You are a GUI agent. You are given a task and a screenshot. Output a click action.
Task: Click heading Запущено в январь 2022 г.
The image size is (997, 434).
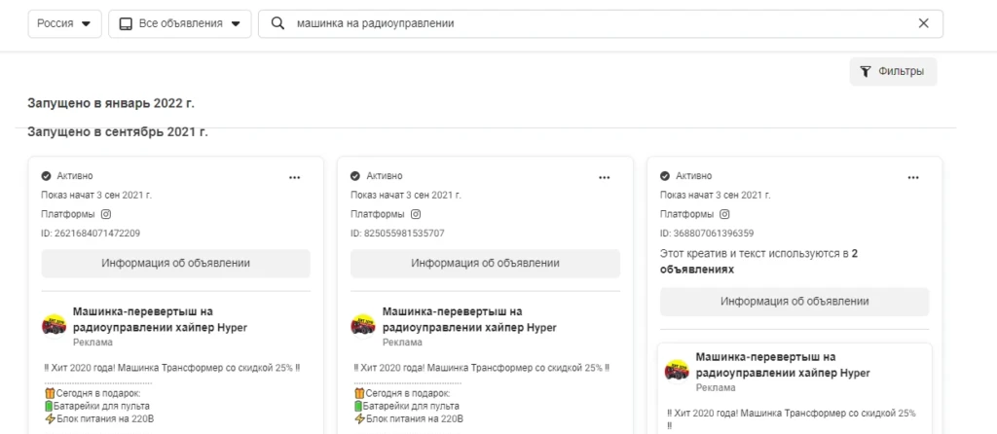point(111,103)
